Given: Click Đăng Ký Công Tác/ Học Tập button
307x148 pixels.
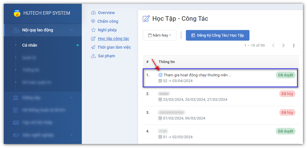Looking at the screenshot, I should point(217,35).
